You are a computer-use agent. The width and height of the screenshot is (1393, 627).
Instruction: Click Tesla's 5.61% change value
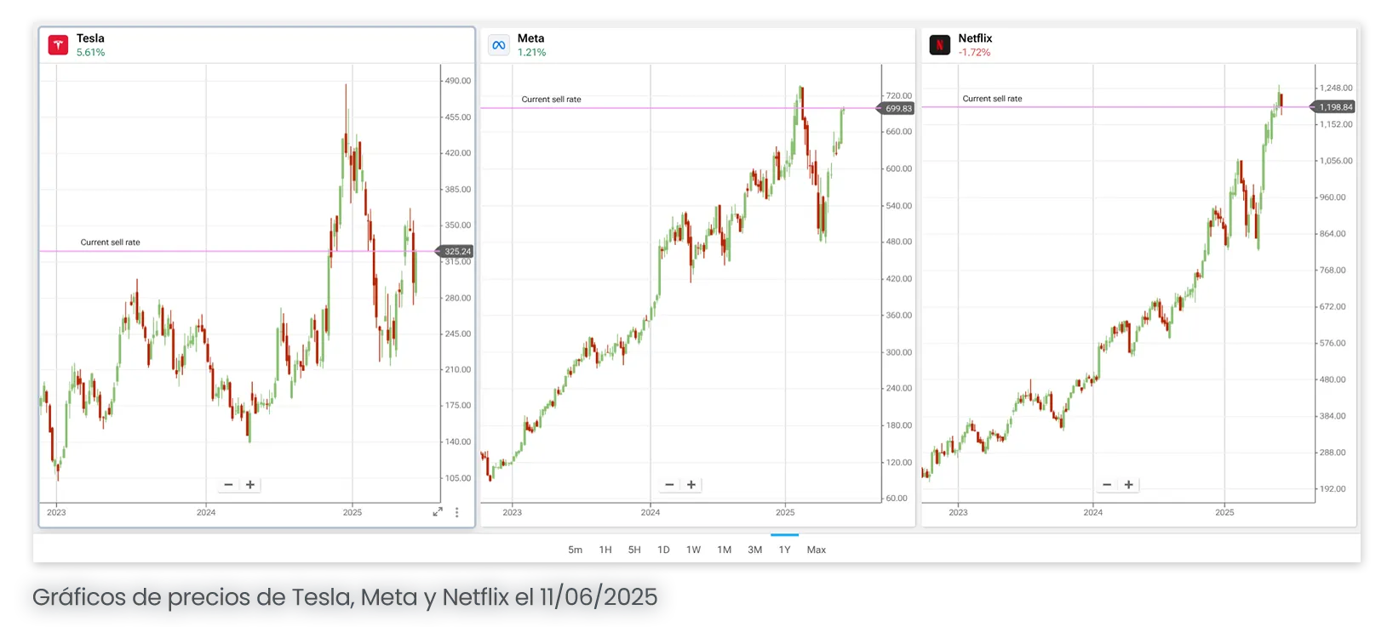pyautogui.click(x=91, y=53)
